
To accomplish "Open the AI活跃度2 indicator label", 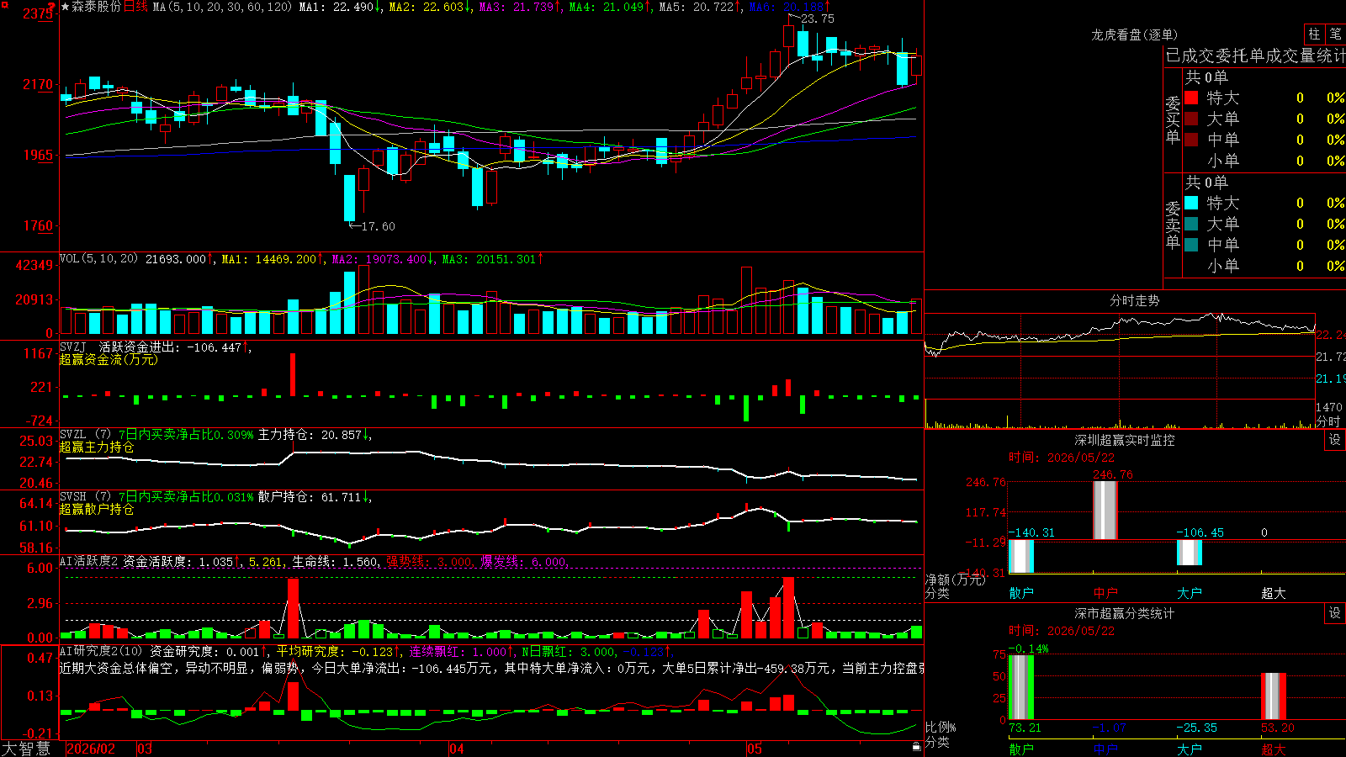I will pyautogui.click(x=89, y=561).
